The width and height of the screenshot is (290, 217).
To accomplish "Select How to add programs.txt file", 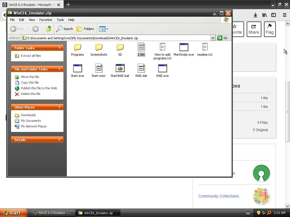I will pos(162,51).
